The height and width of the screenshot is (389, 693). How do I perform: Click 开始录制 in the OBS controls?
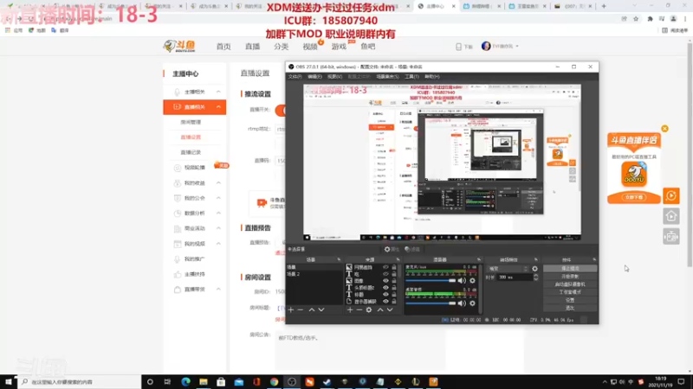tap(570, 277)
